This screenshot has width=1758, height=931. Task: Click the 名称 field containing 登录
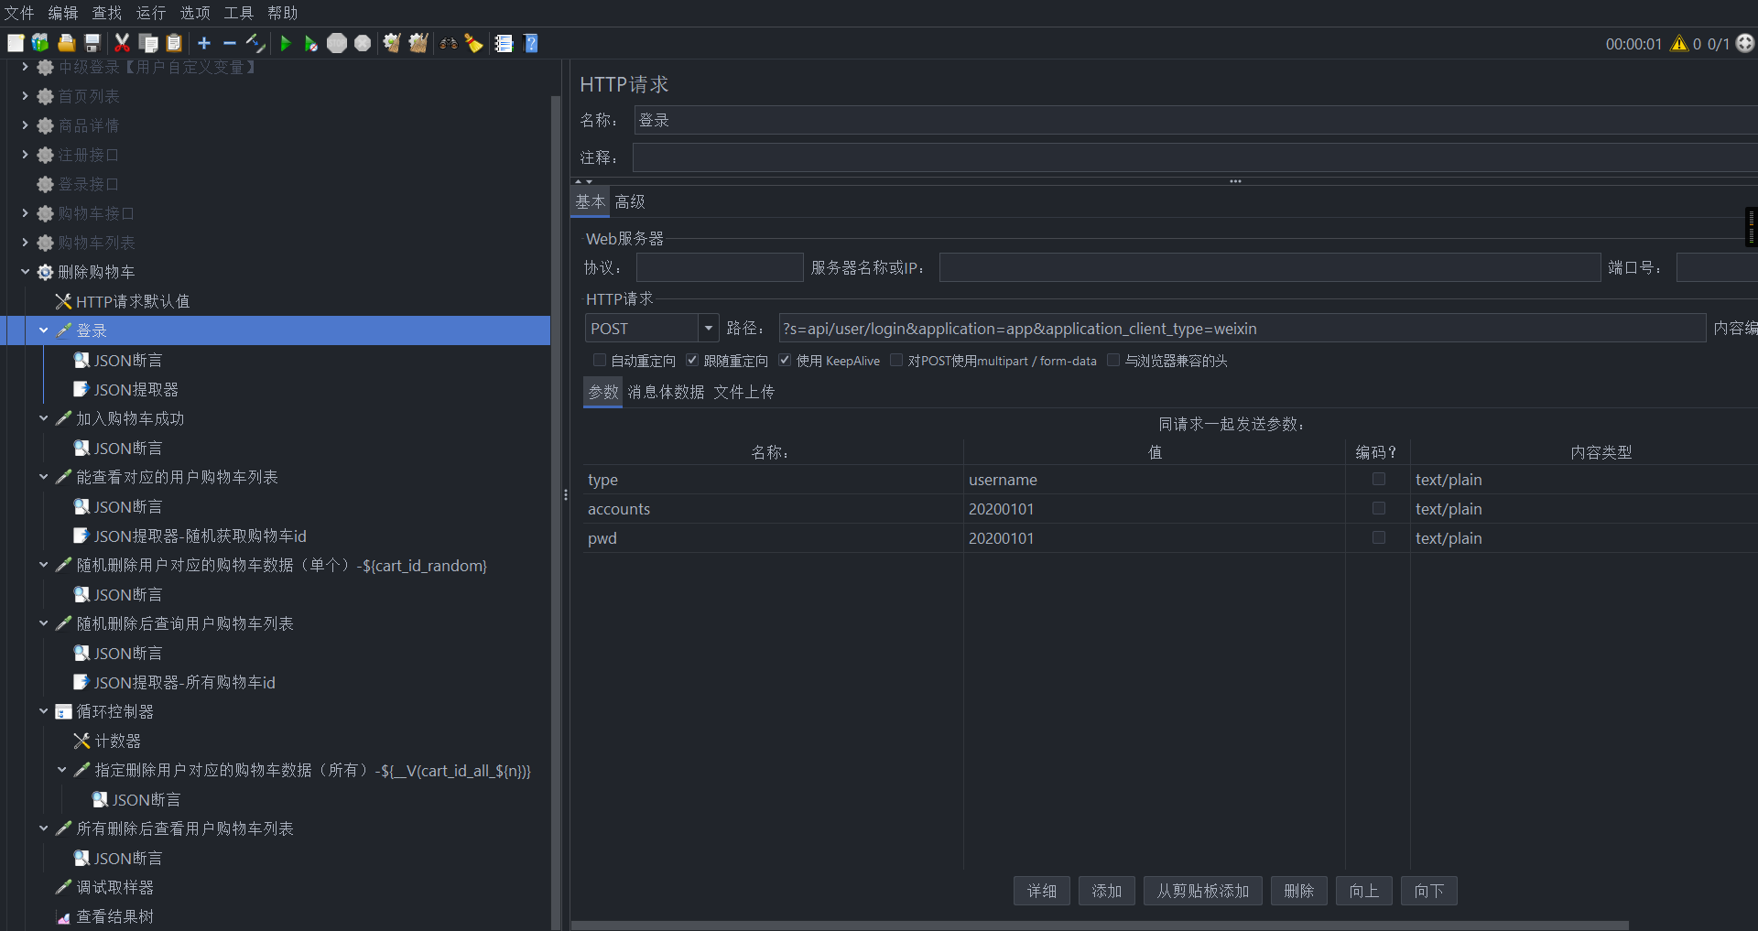click(1196, 120)
